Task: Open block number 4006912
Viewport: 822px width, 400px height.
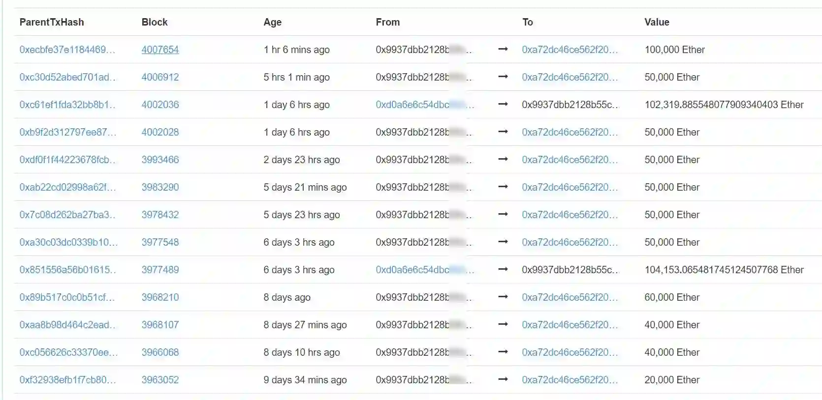Action: tap(160, 77)
